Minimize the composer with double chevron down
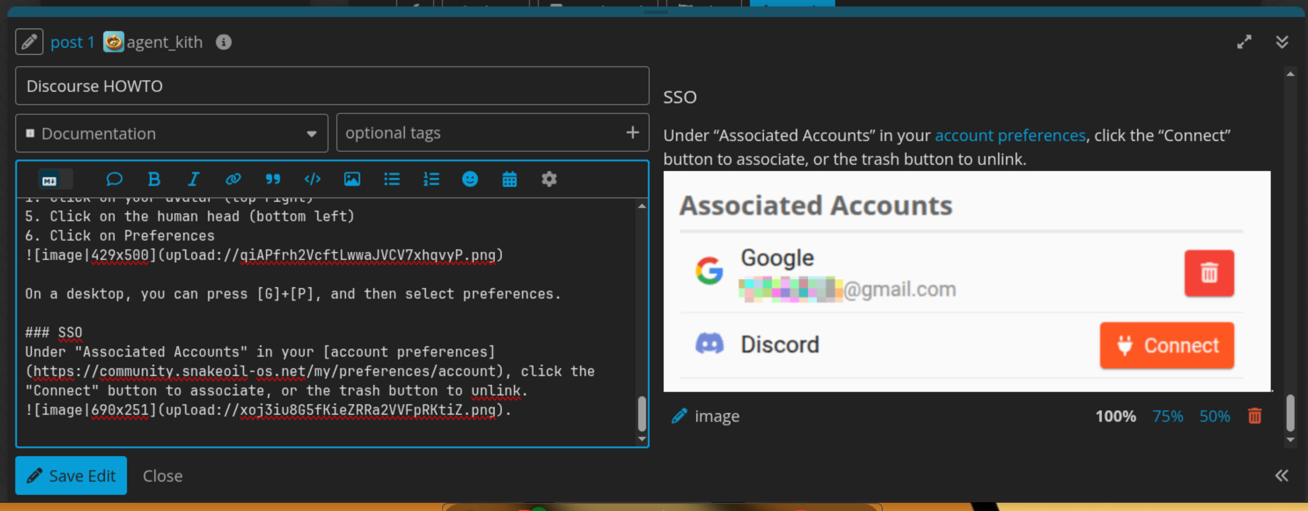Viewport: 1308px width, 511px height. [1282, 42]
